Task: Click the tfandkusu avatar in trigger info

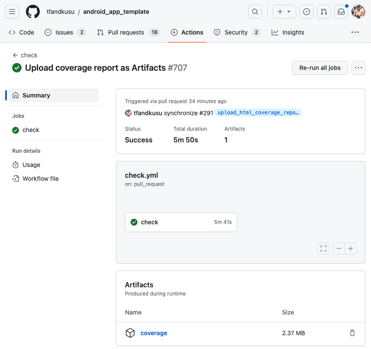Action: click(128, 113)
